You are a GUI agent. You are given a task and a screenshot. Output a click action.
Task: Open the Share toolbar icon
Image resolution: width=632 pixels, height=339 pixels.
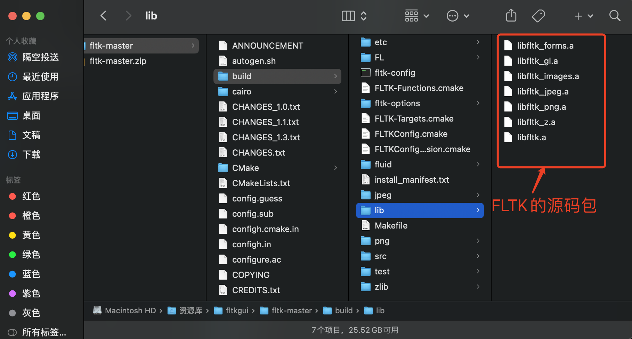(511, 16)
